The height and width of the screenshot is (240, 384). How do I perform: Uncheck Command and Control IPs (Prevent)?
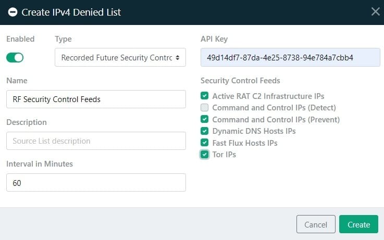[204, 119]
